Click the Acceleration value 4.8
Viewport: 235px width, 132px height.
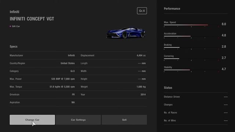pyautogui.click(x=224, y=35)
